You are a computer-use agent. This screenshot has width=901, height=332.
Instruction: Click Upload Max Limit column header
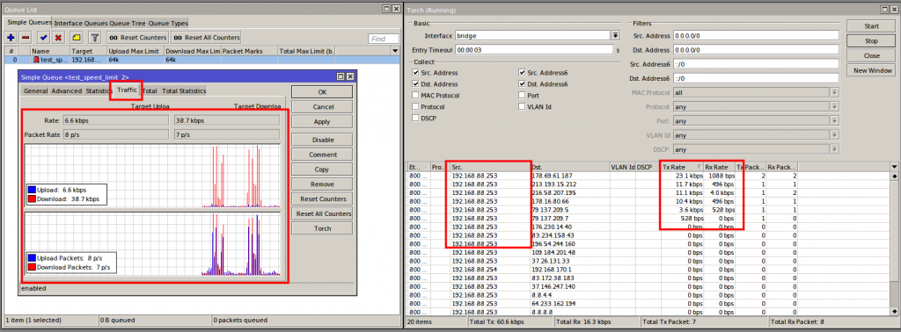[x=135, y=51]
